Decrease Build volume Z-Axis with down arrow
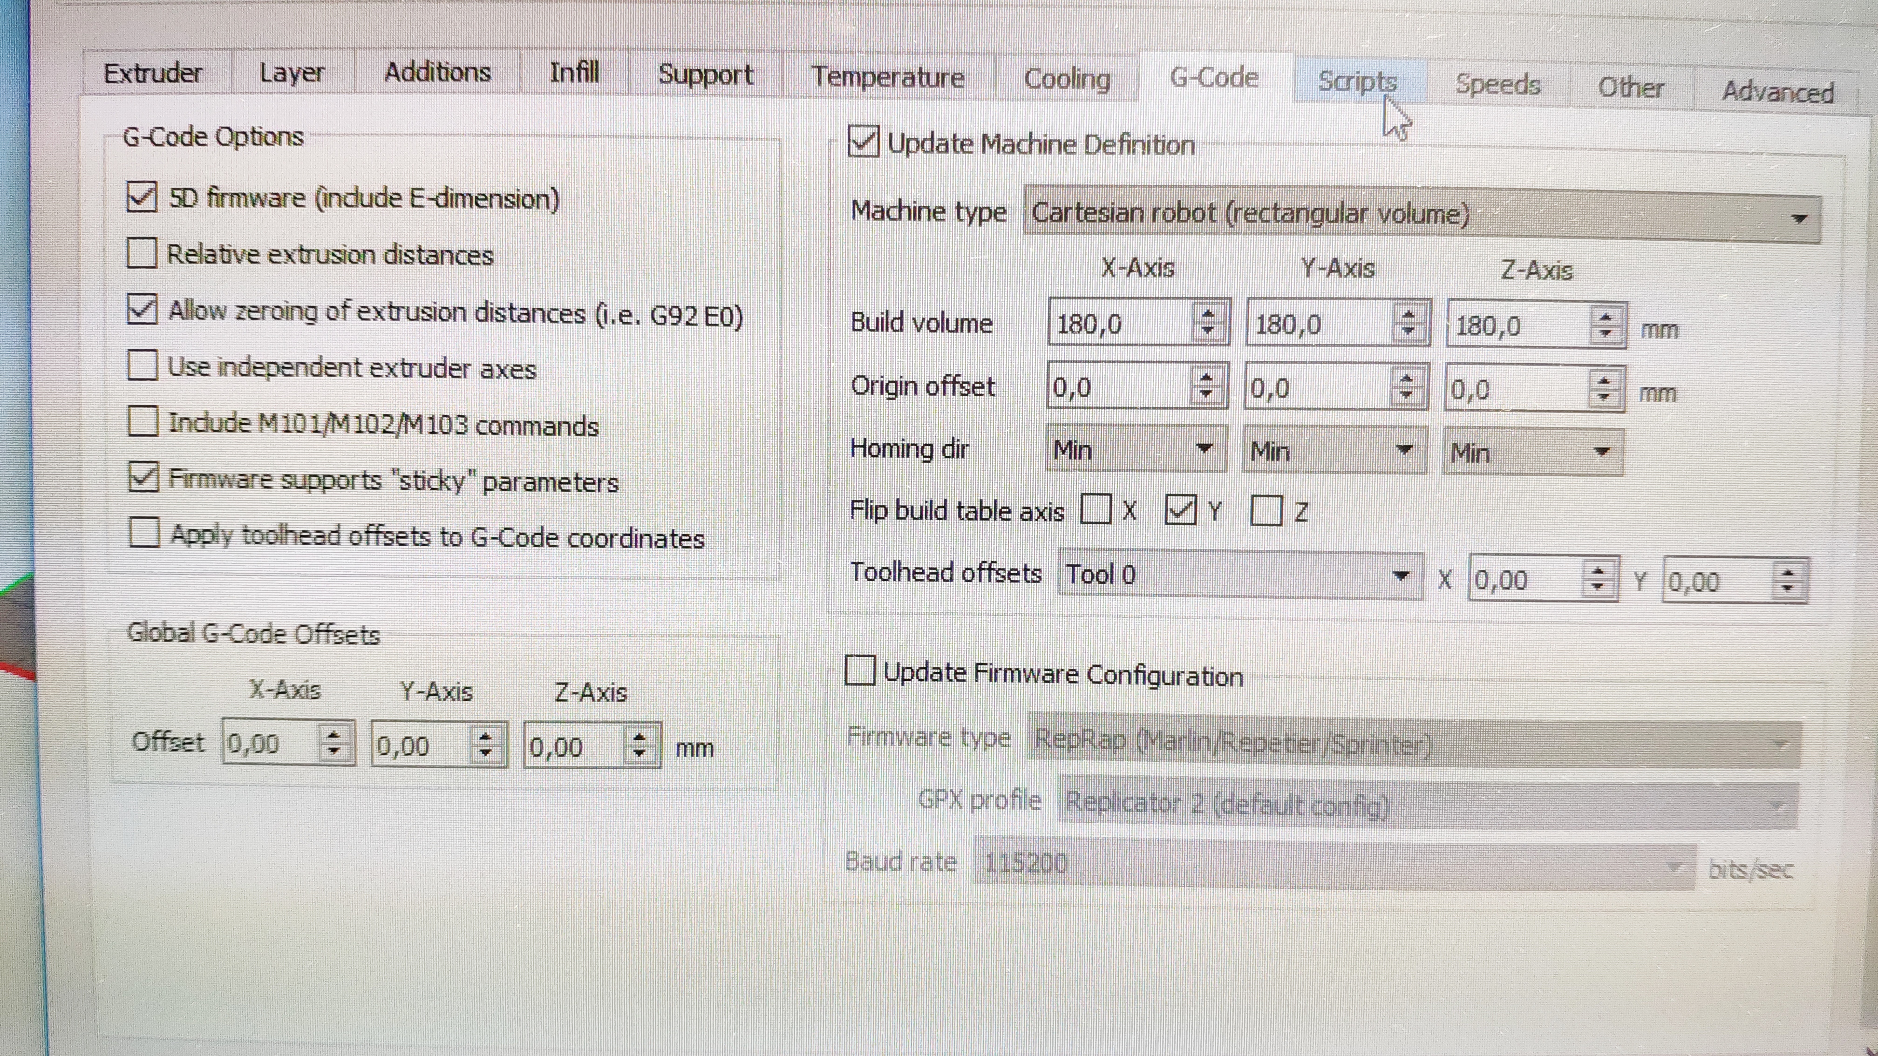 click(1606, 334)
